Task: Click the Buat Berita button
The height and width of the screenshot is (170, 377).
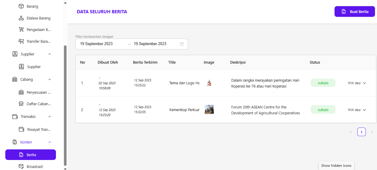Action: coord(355,11)
